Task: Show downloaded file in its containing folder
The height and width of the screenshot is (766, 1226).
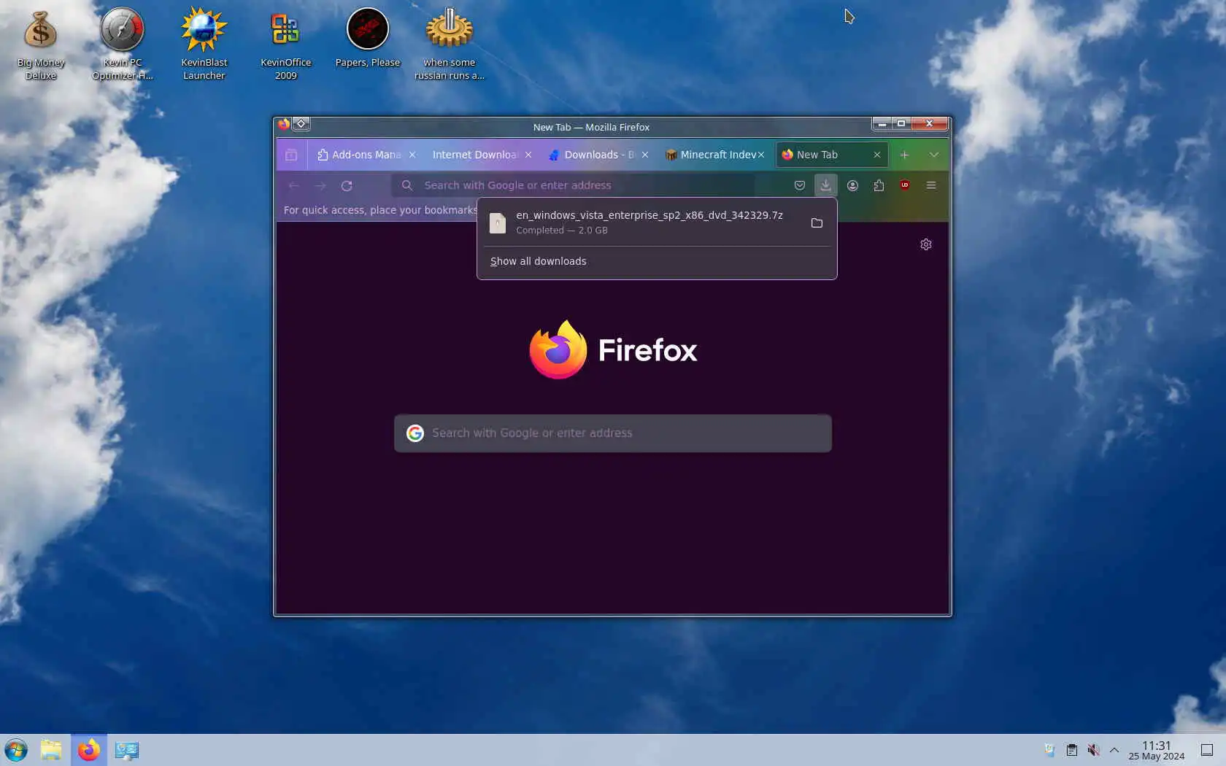Action: pyautogui.click(x=817, y=223)
